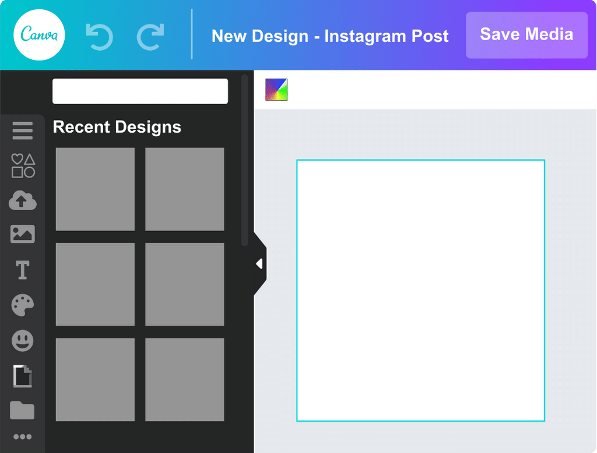Open the folders panel
Image resolution: width=597 pixels, height=453 pixels.
(22, 410)
